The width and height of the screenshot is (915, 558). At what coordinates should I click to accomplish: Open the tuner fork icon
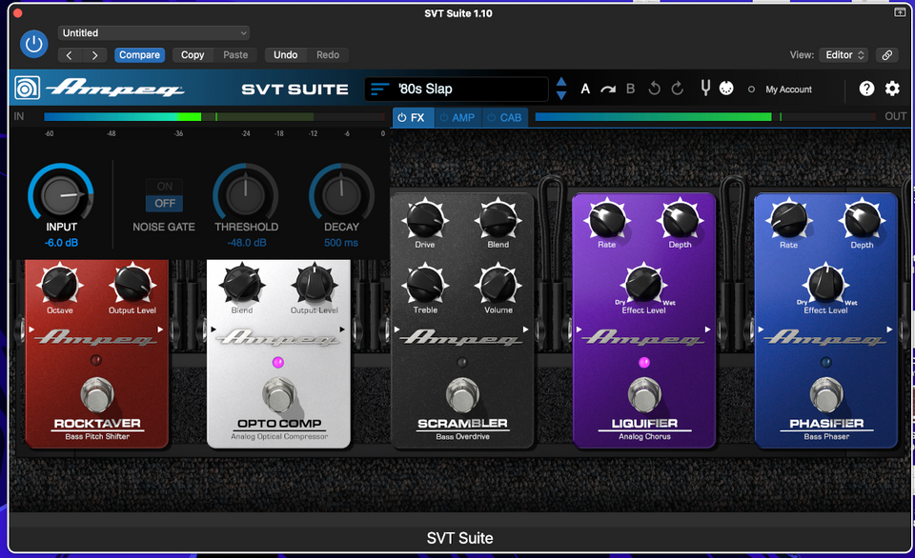pyautogui.click(x=705, y=89)
